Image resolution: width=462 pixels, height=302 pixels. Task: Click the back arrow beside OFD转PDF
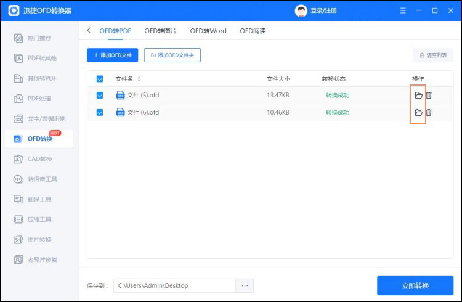[89, 31]
